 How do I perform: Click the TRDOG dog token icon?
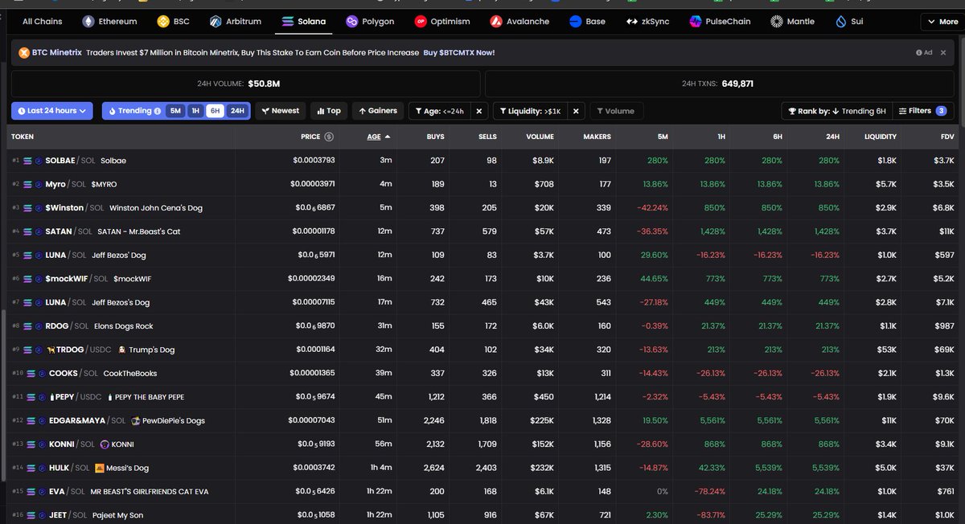(x=50, y=350)
